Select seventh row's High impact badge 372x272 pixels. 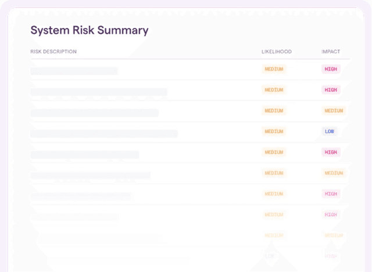click(x=331, y=194)
